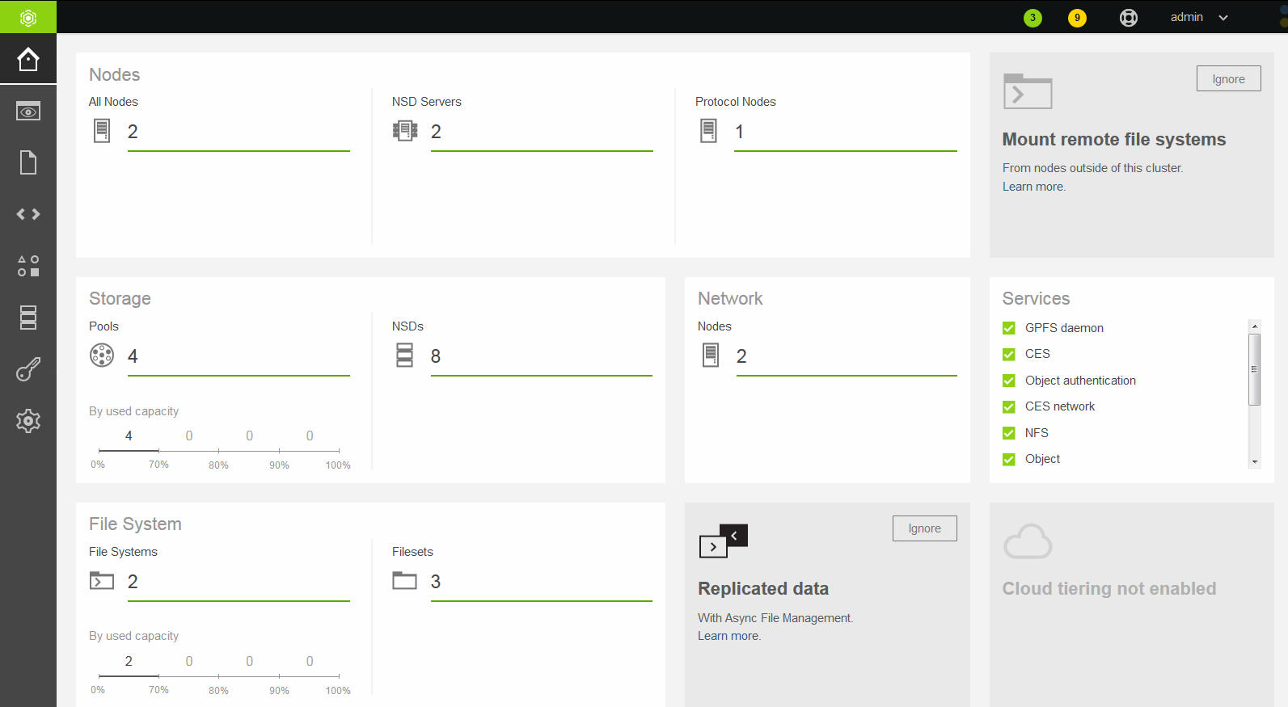Open the Storage stacked-disks icon in sidebar
This screenshot has height=707, width=1288.
[x=28, y=318]
